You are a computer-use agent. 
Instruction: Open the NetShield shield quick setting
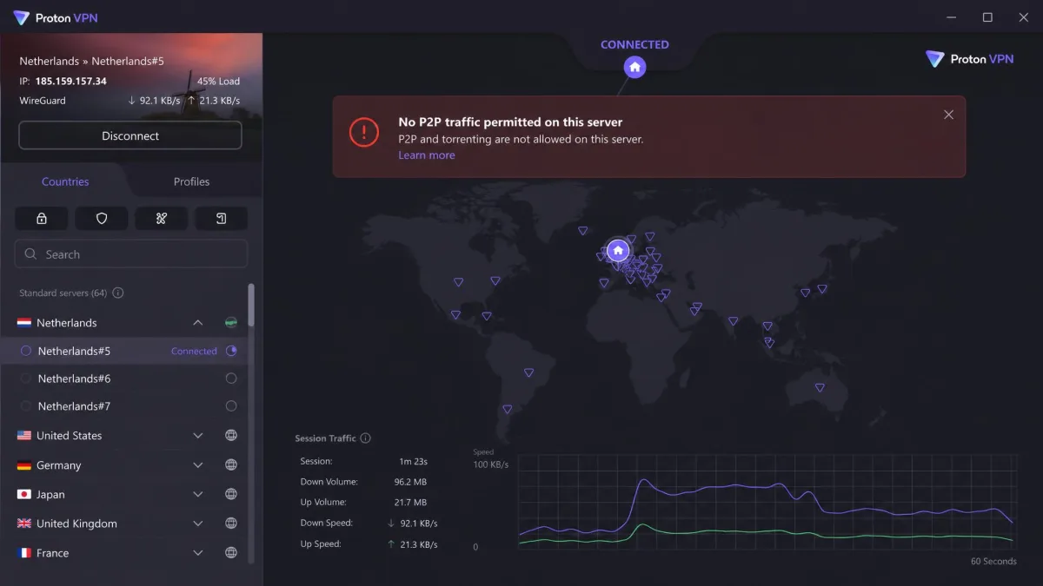[x=102, y=218]
